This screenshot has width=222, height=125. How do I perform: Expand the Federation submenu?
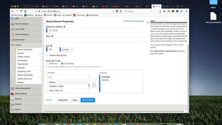(x=40, y=68)
